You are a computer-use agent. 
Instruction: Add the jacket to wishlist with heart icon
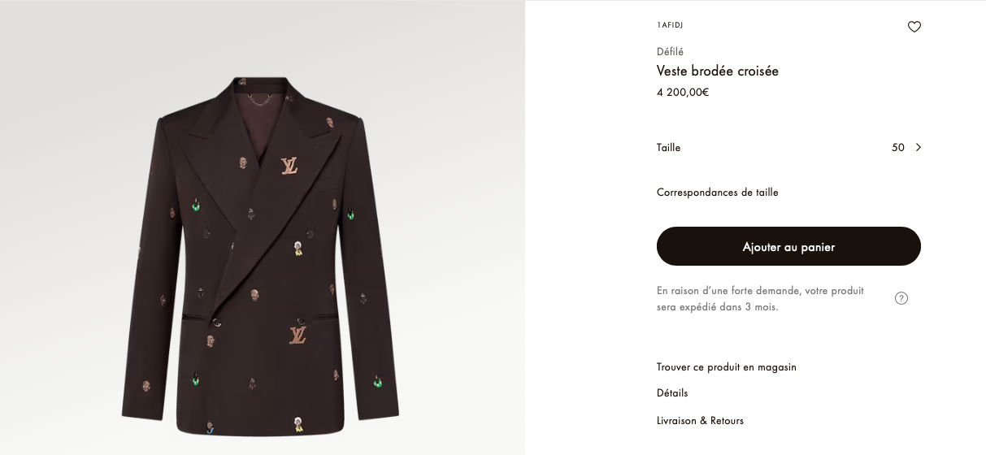click(914, 27)
